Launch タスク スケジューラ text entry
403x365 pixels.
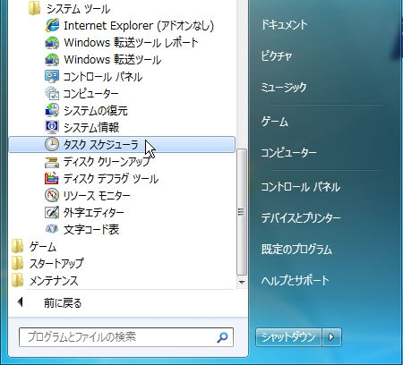101,145
